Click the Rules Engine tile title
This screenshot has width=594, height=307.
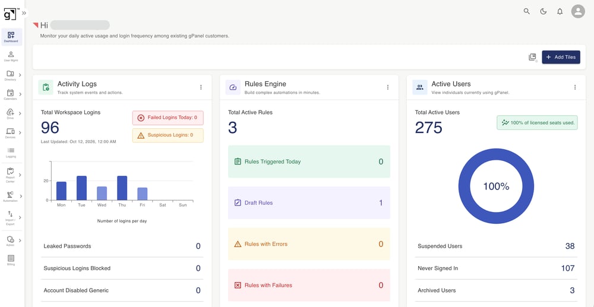click(265, 84)
